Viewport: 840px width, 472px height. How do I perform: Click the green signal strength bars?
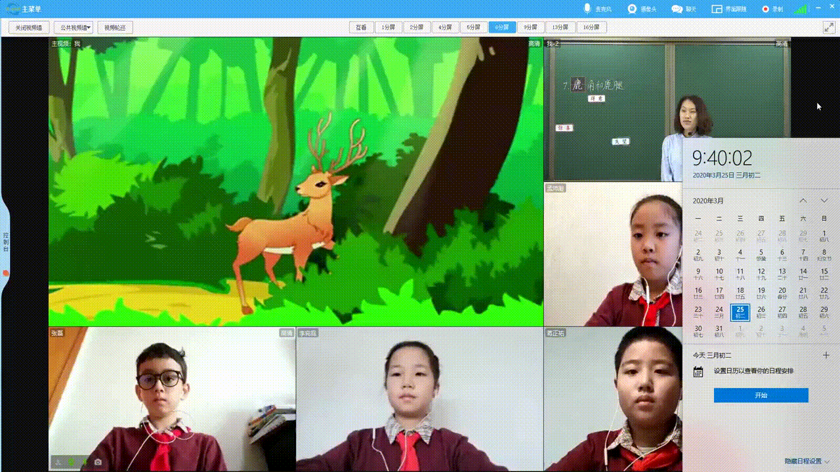(x=801, y=9)
